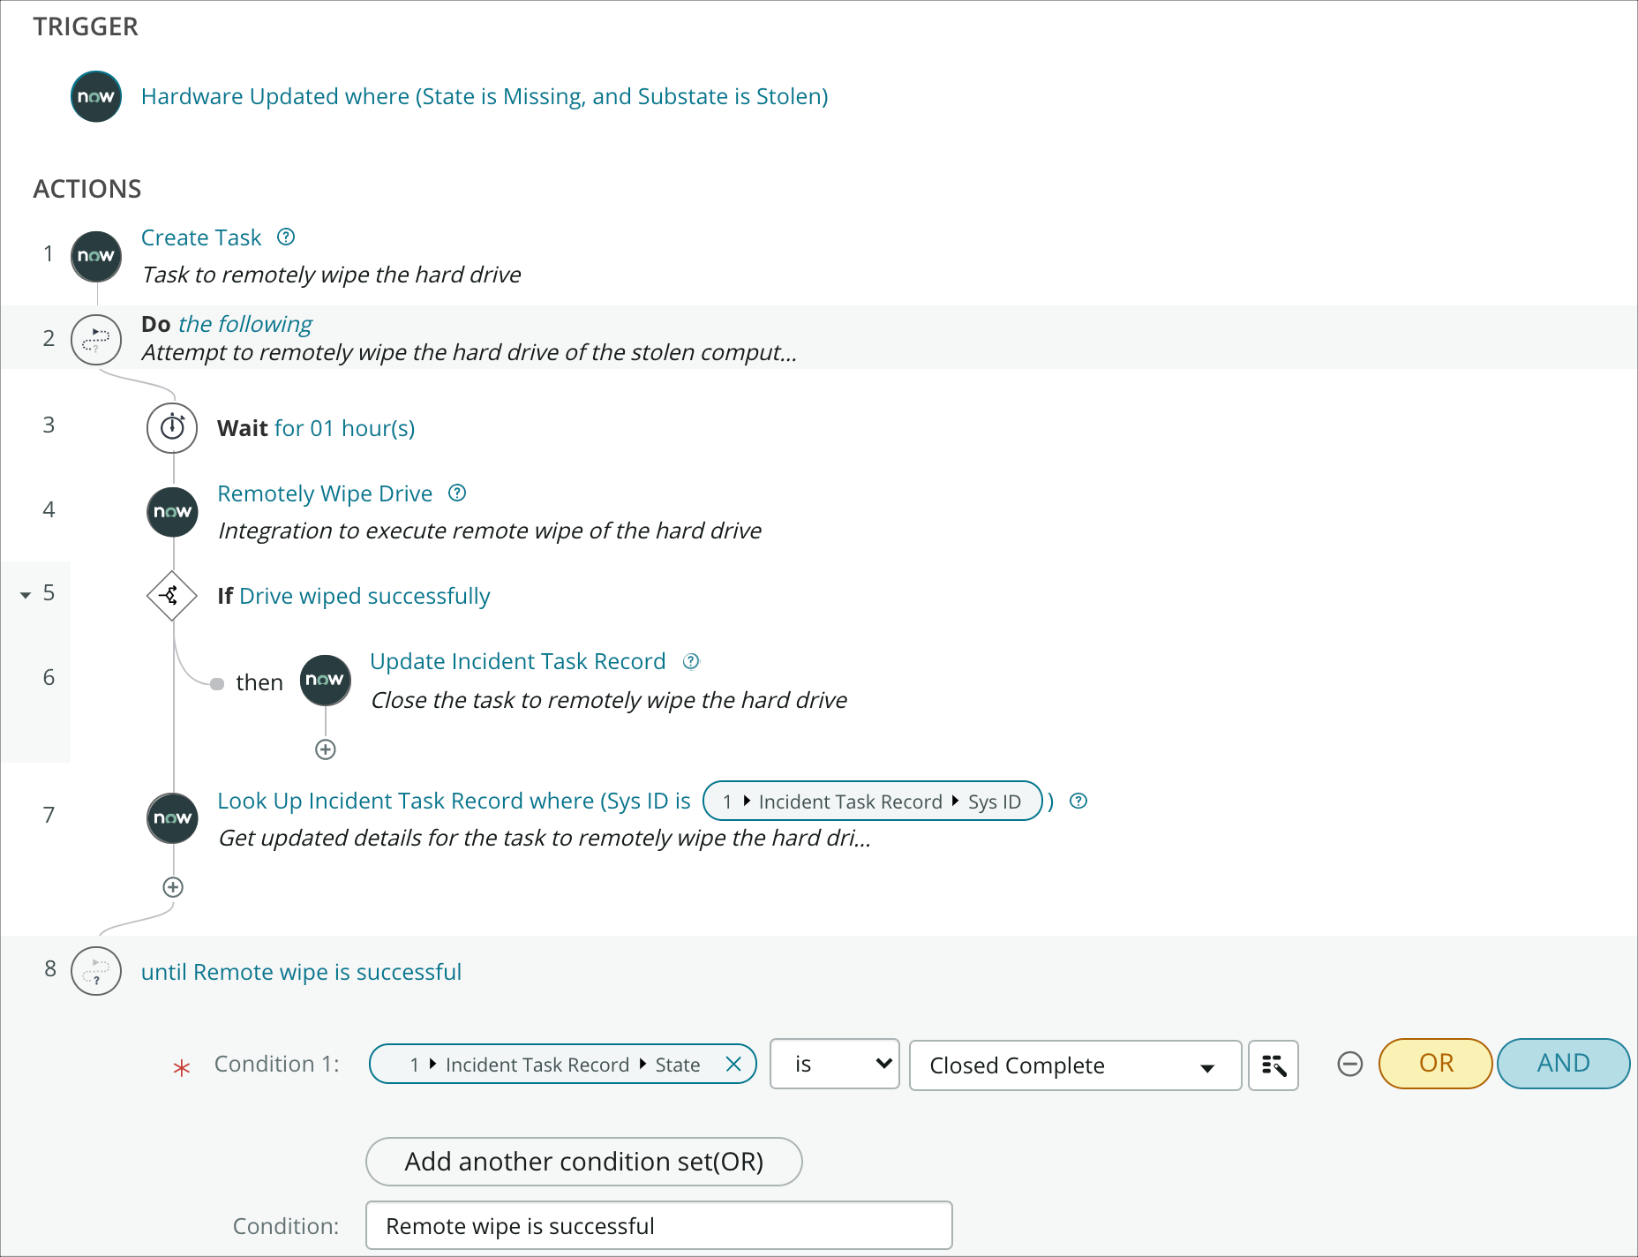Viewport: 1638px width, 1257px height.
Task: Select the OR condition toggle
Action: (1434, 1064)
